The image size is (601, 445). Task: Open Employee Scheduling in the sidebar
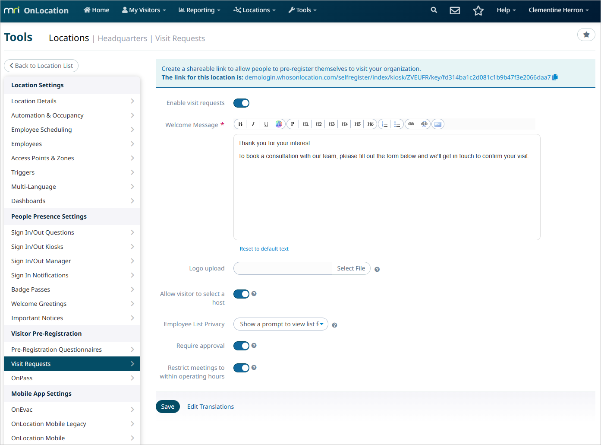point(72,130)
